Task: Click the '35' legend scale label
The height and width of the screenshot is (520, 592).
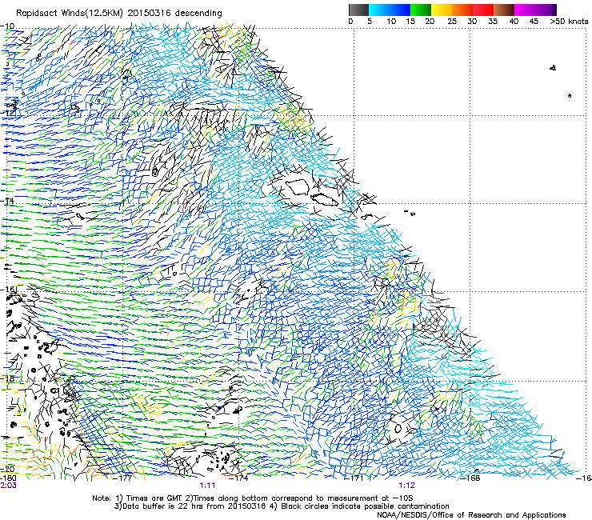Action: point(493,22)
